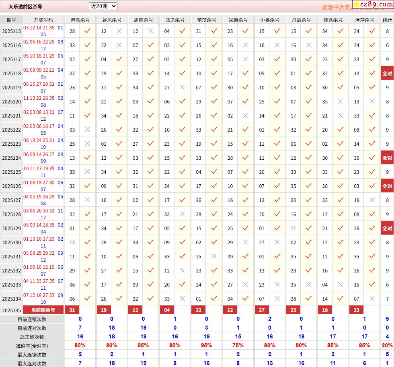Click the red 当前期杀号 label cell

point(44,310)
